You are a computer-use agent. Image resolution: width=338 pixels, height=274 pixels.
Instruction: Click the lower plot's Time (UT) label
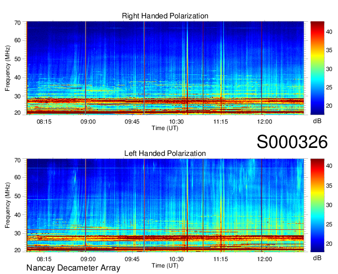coord(165,266)
